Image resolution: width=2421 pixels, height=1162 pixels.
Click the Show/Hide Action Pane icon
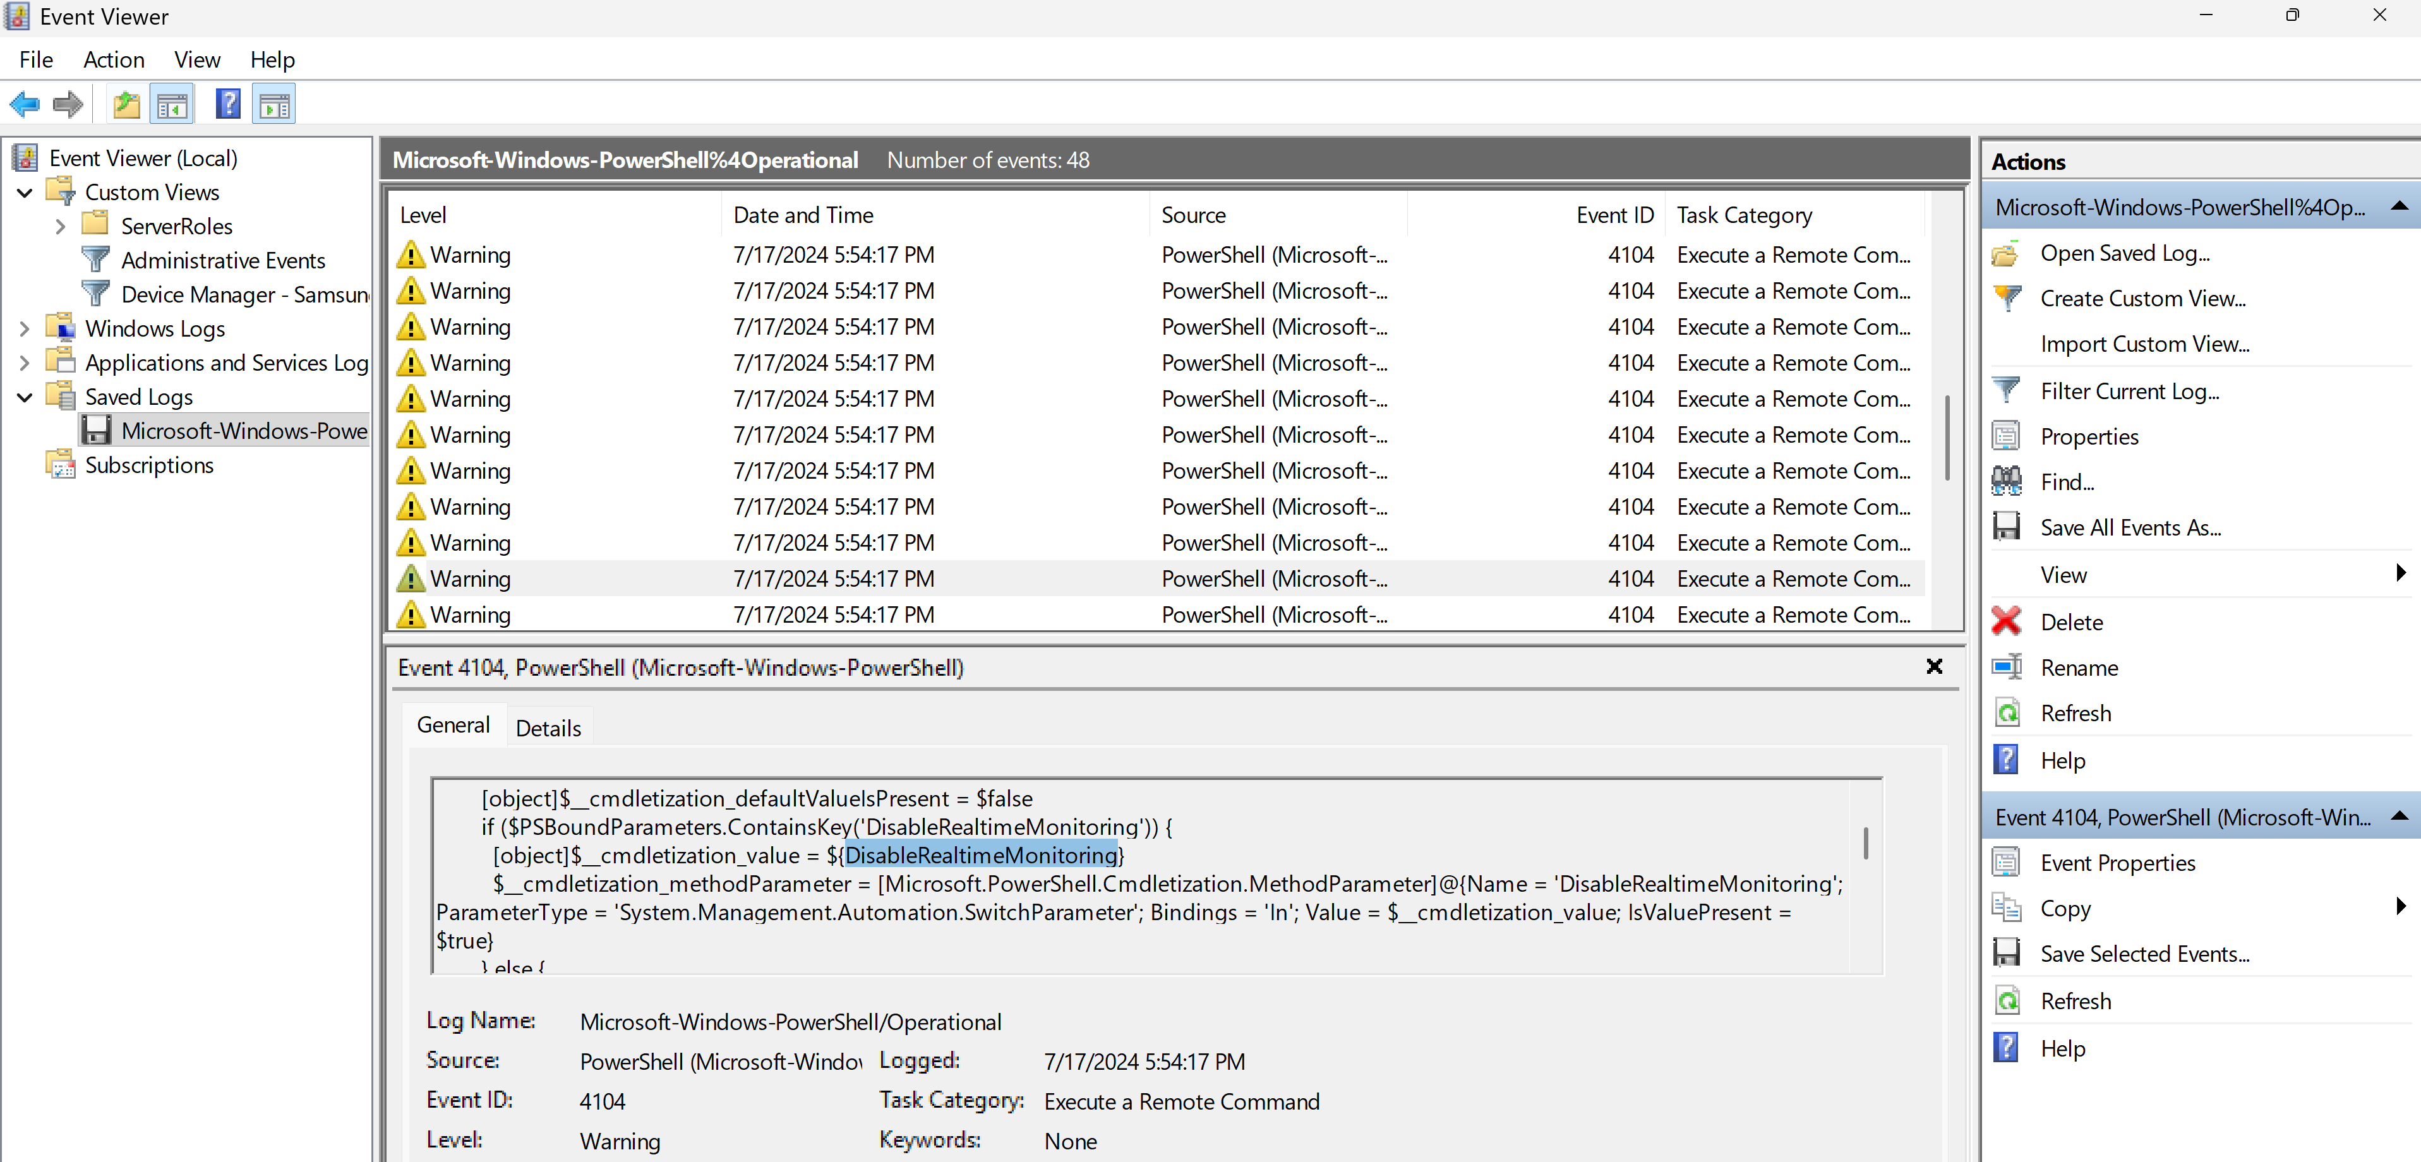[274, 104]
